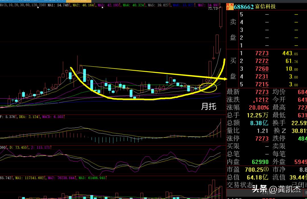The width and height of the screenshot is (307, 199).
Task: Click the RK扩 badge beside the stock code
Action: [x=230, y=7]
